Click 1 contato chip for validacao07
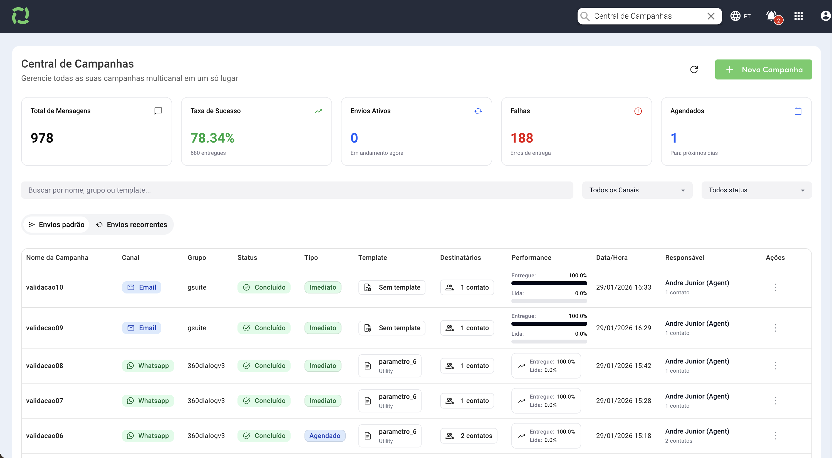The height and width of the screenshot is (458, 832). [x=467, y=401]
